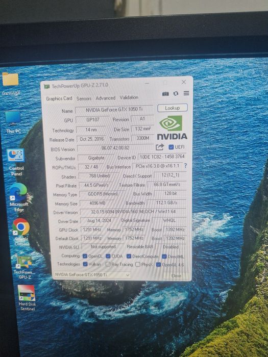Open the hamburger menu in GPU-Z

click(186, 93)
